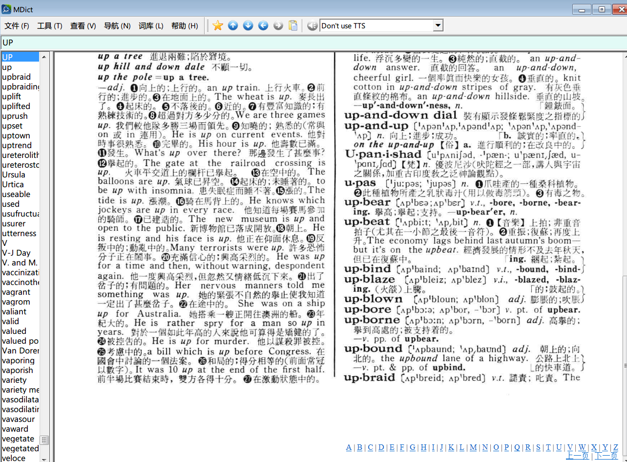627x462 pixels.
Task: Jump to letter D index link
Action: [x=381, y=447]
